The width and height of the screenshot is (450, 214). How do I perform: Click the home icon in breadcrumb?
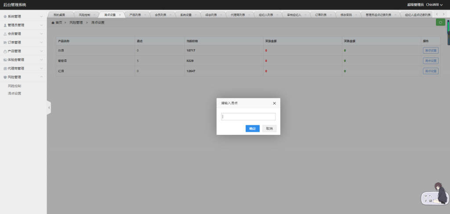point(53,22)
